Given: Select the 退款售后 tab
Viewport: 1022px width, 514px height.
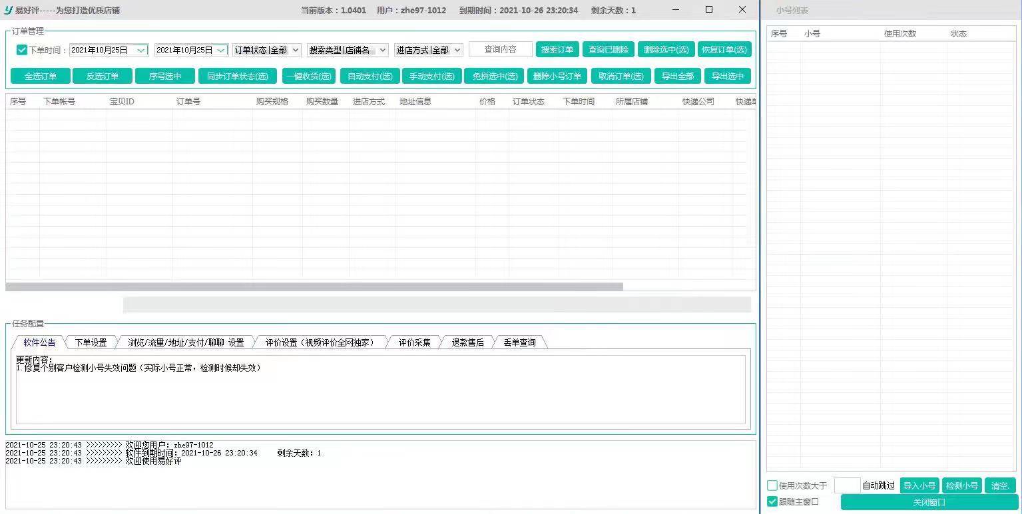Looking at the screenshot, I should (x=467, y=342).
